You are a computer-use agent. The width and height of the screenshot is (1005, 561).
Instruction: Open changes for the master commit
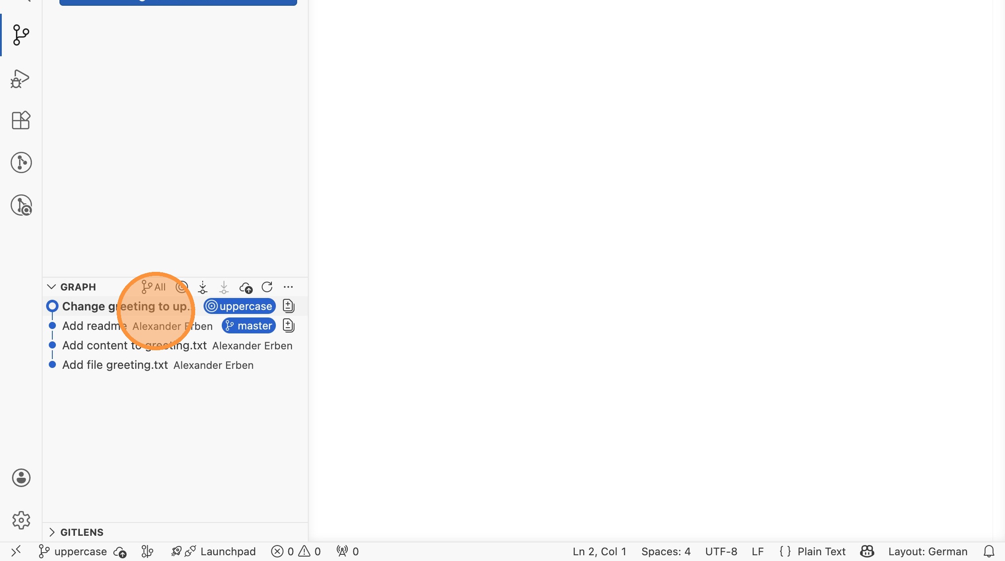tap(288, 326)
